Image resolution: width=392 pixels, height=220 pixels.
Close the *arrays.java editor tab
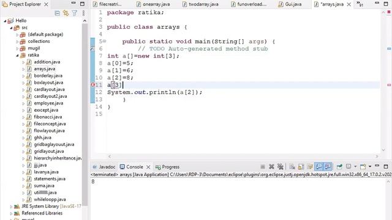pyautogui.click(x=349, y=4)
